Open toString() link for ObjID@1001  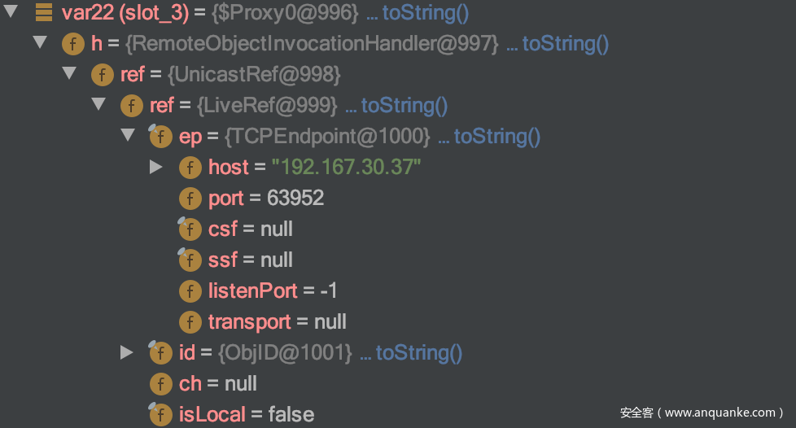point(418,353)
